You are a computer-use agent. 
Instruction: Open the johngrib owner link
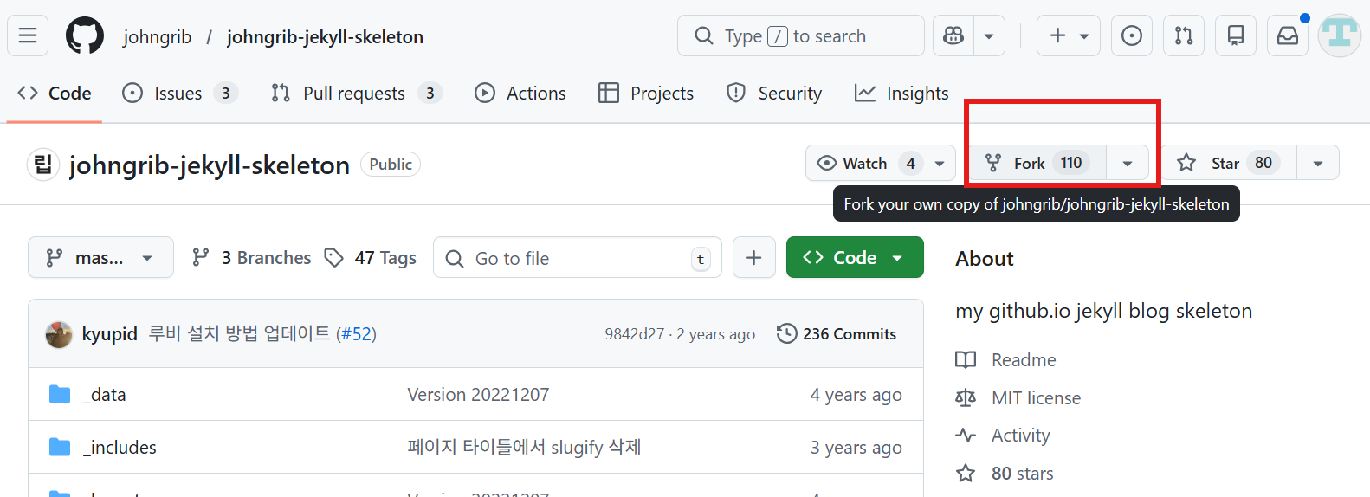tap(157, 36)
